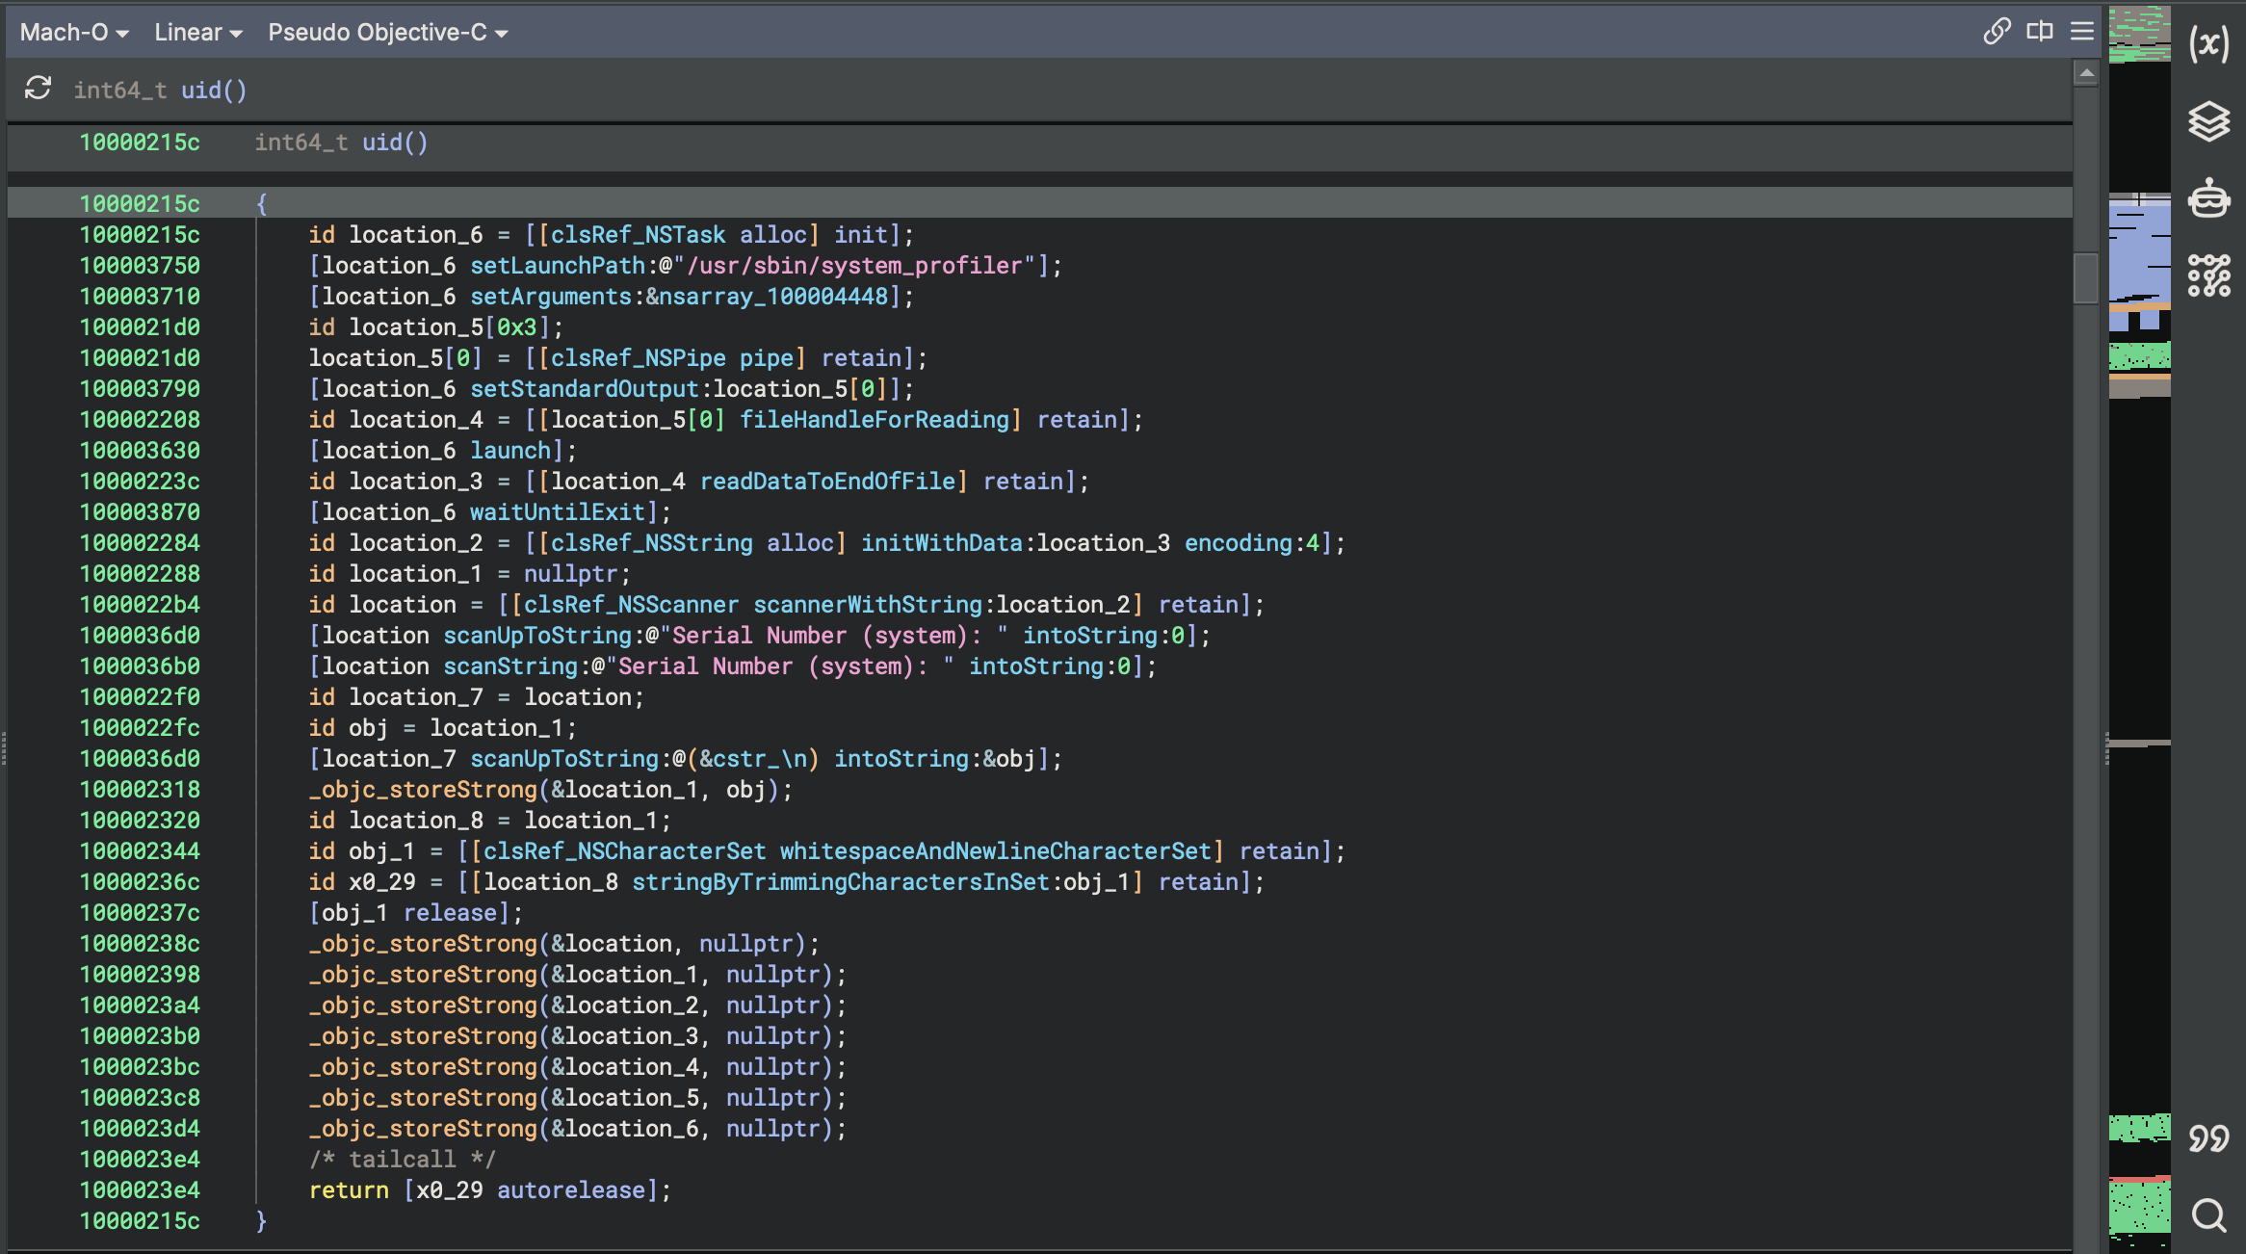Open the Mach-O binary view dropdown
Screen dimensions: 2246x1254
tap(74, 32)
